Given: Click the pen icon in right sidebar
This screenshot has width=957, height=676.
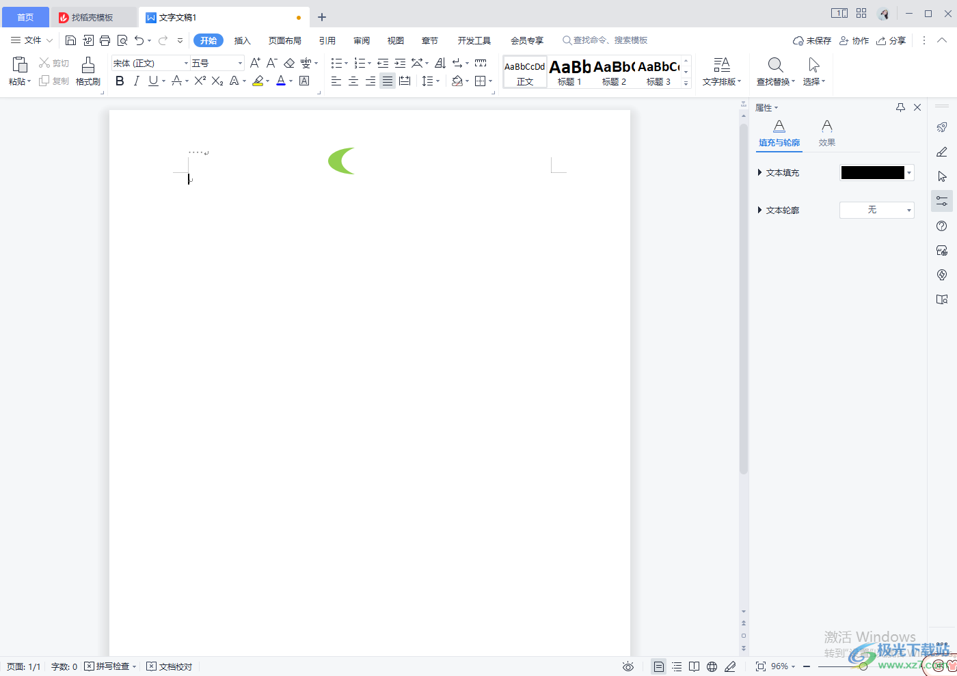Looking at the screenshot, I should click(x=942, y=152).
